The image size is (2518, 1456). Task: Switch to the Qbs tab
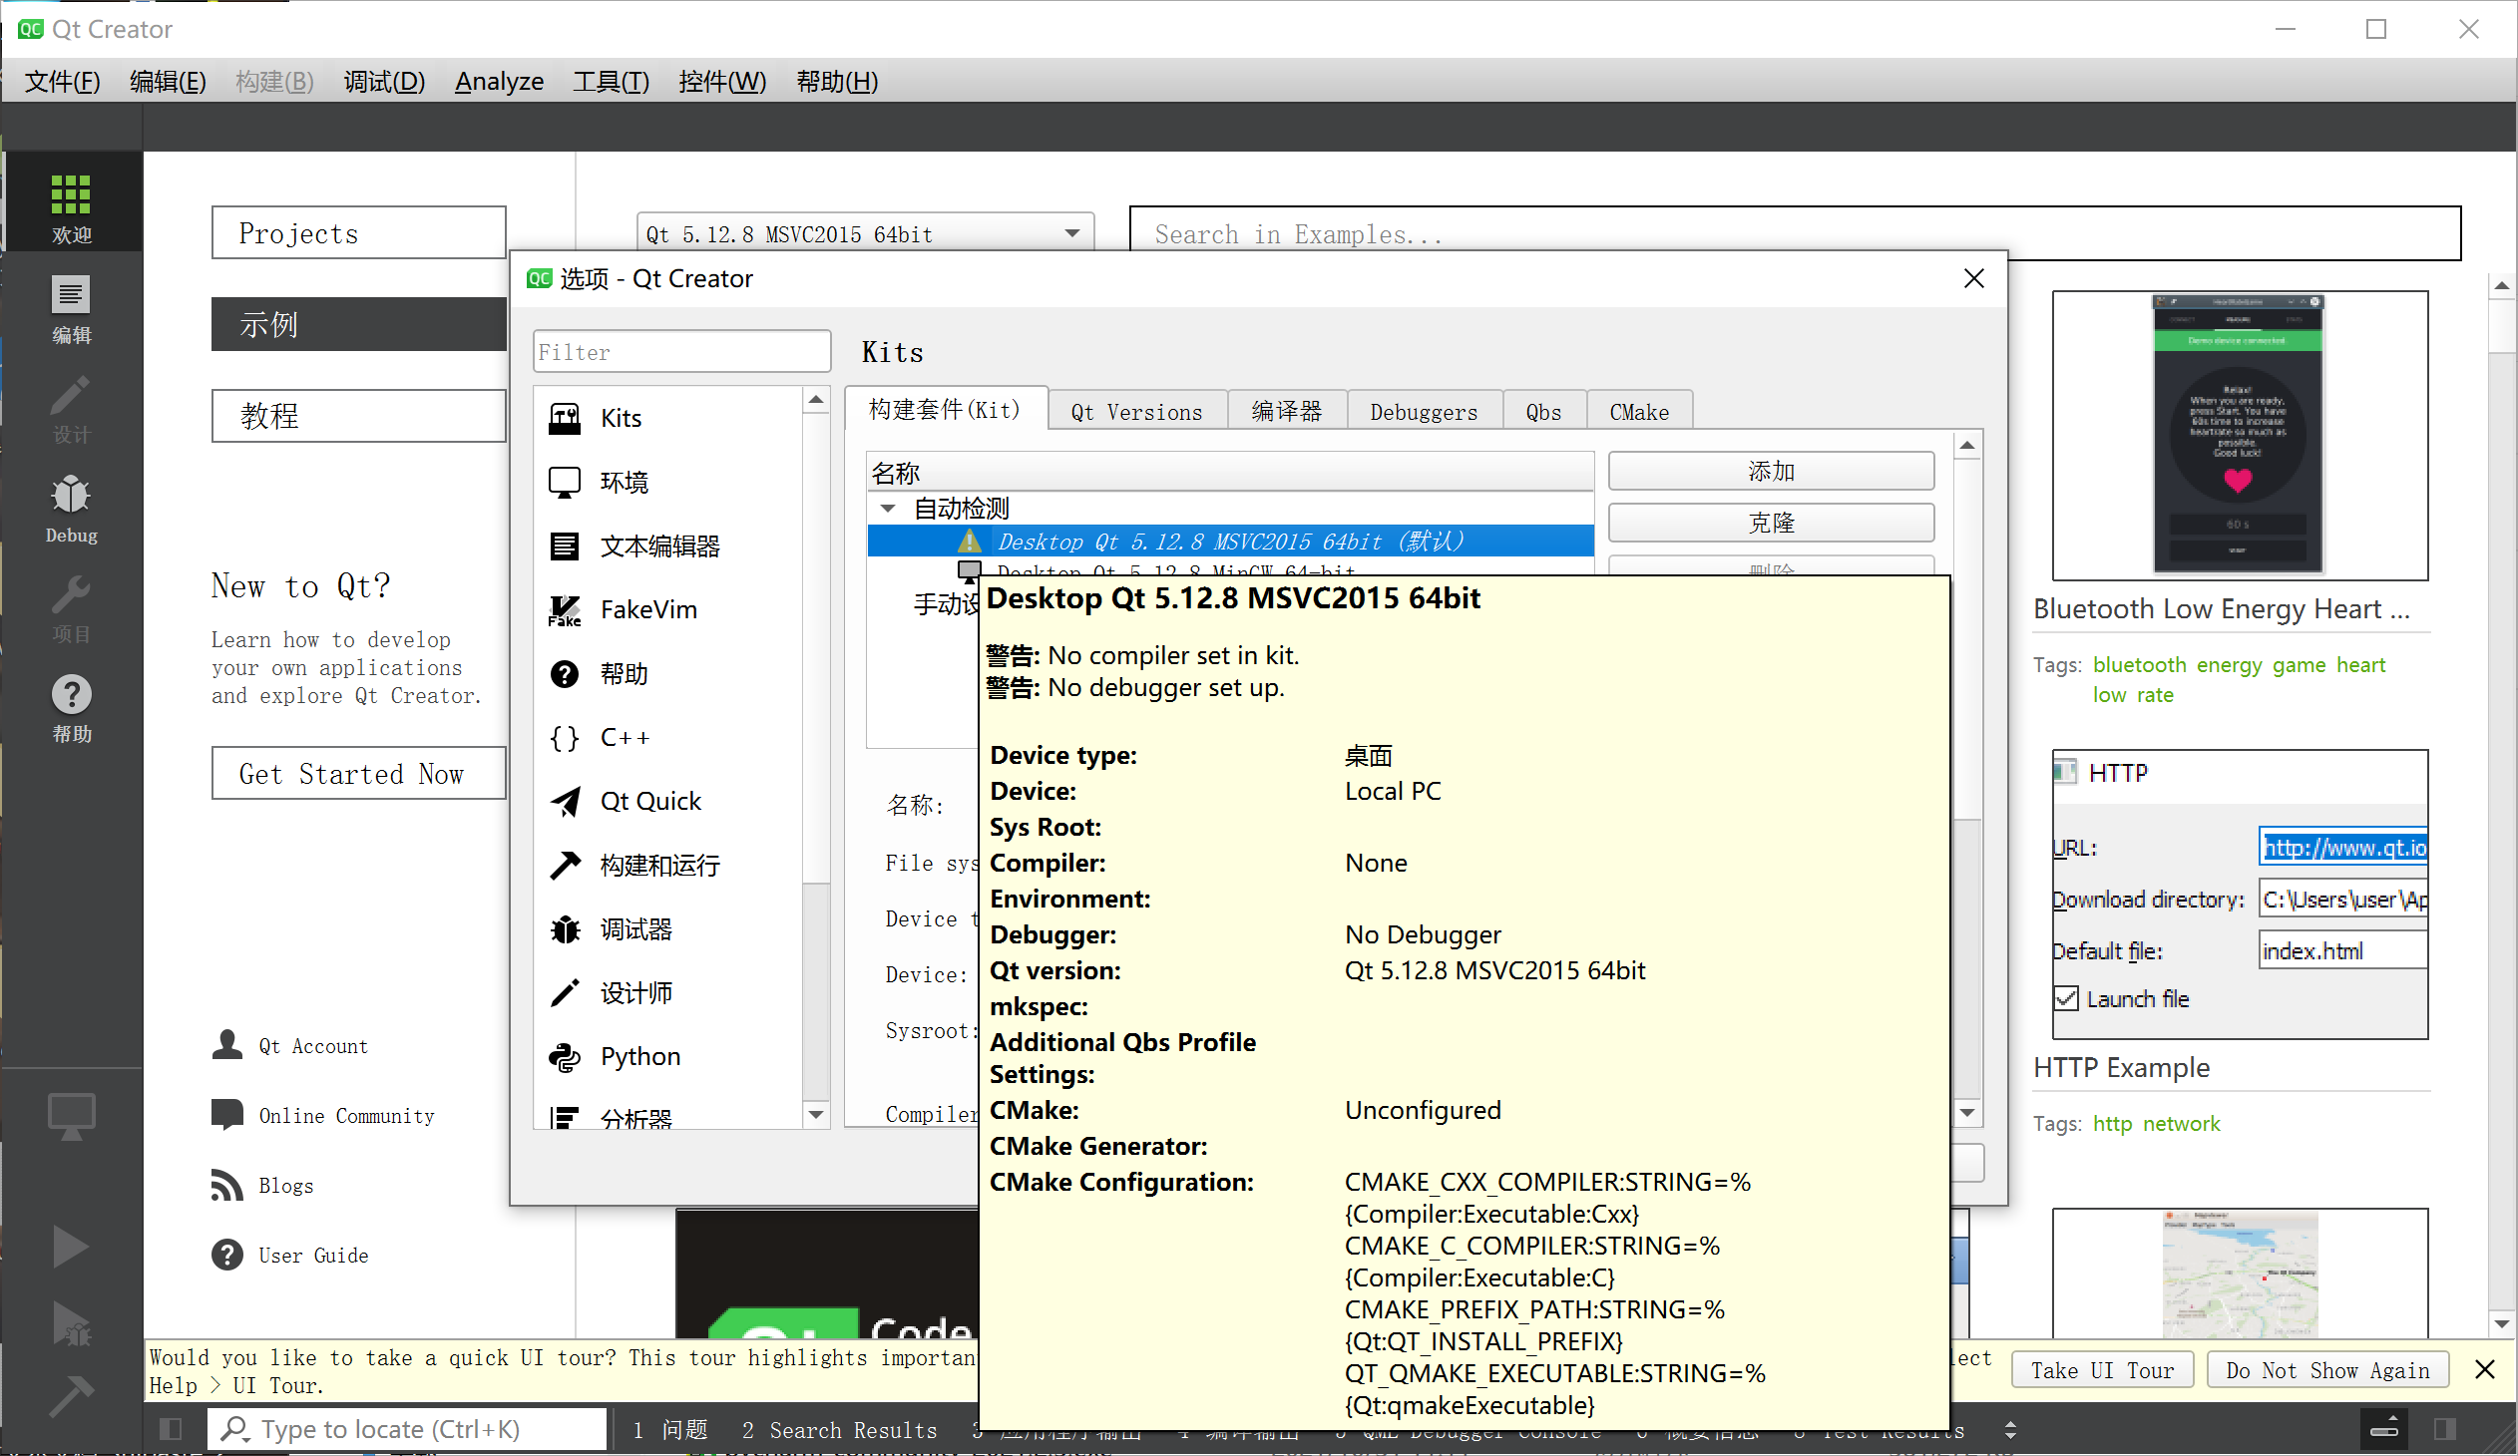[x=1542, y=413]
